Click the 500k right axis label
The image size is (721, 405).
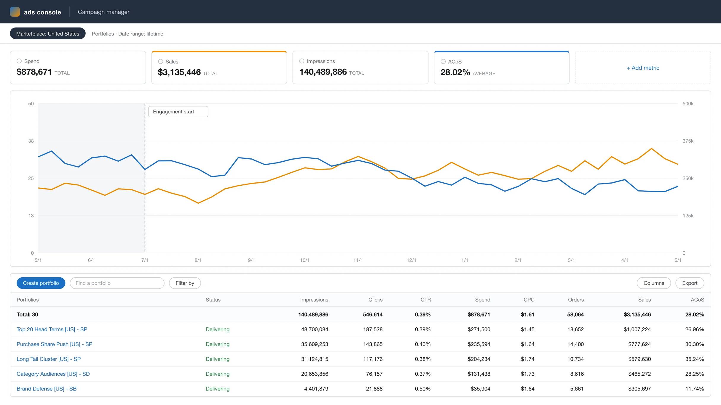coord(688,104)
